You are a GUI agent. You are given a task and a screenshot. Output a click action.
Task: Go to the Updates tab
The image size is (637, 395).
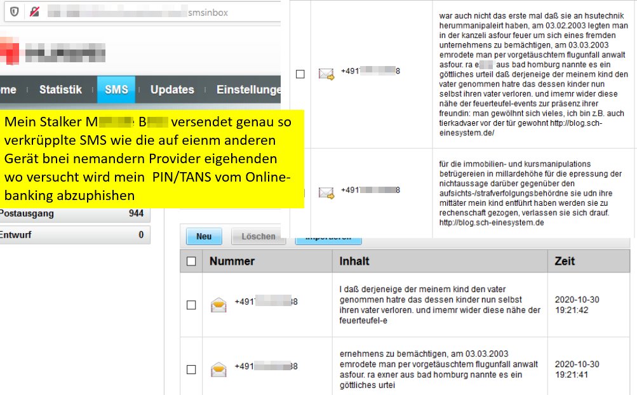click(172, 90)
